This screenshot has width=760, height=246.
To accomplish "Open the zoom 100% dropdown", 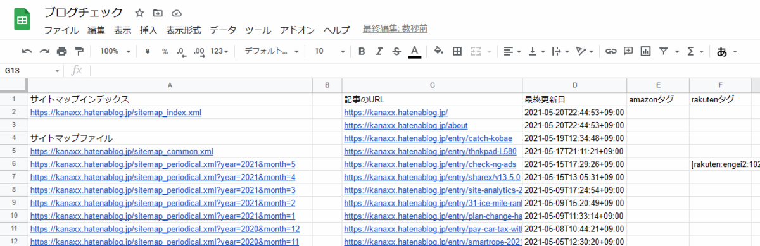I will pos(115,51).
